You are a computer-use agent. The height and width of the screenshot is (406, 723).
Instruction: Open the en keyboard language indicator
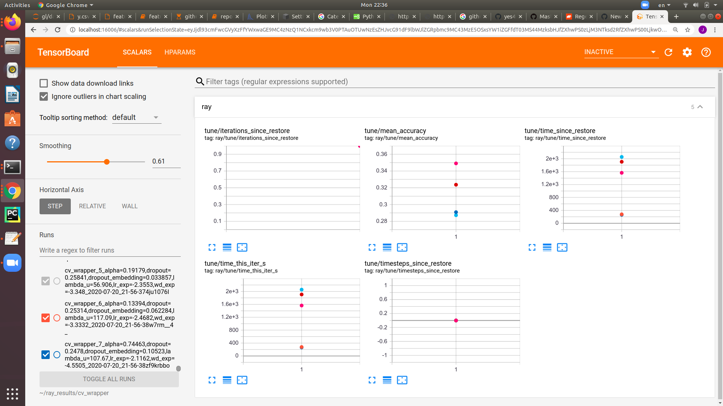[x=664, y=5]
